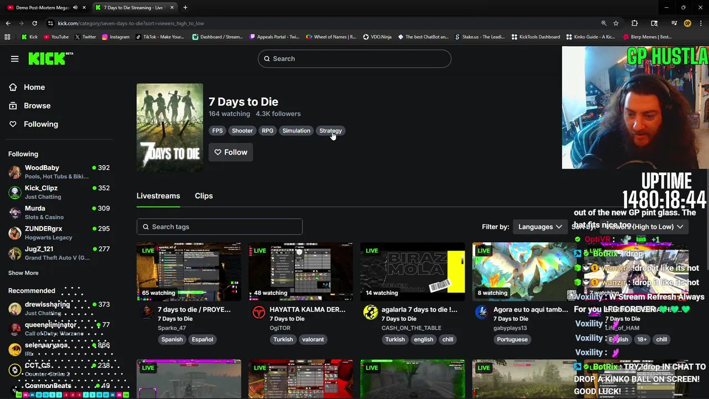Screen dimensions: 709x399
Task: Select the Strategy tag
Action: pyautogui.click(x=330, y=131)
